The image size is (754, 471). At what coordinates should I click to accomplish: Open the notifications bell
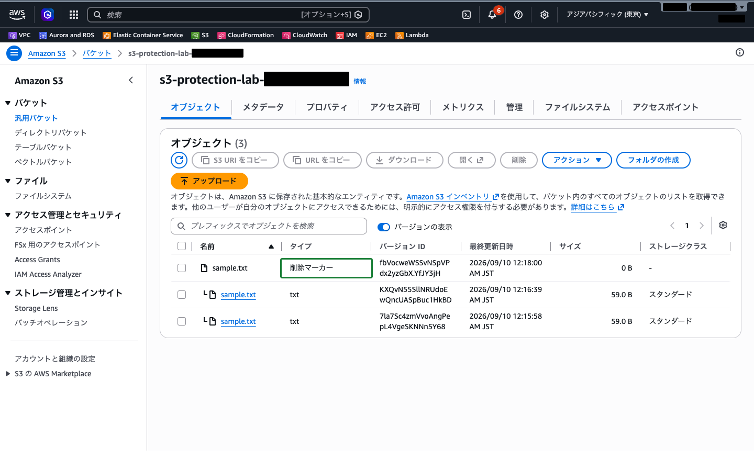(492, 15)
